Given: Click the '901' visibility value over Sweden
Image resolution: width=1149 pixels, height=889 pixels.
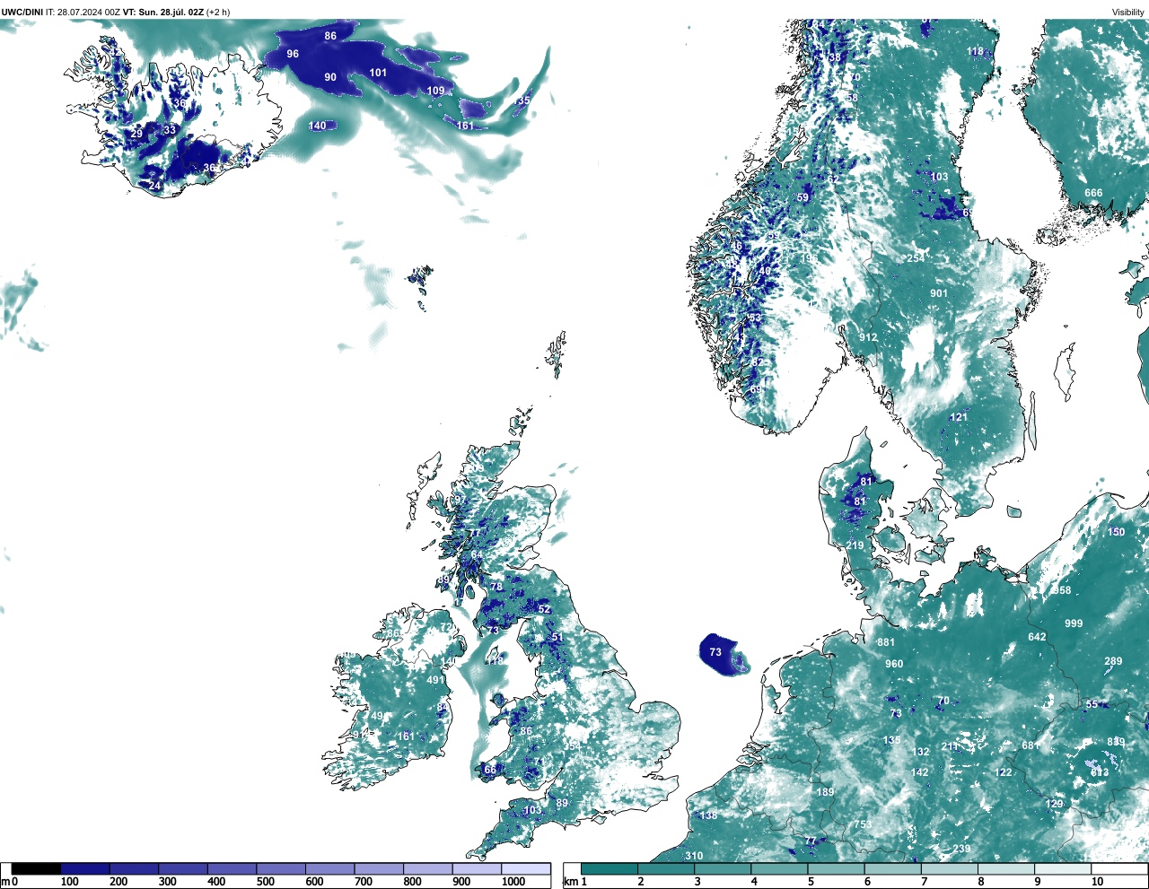Looking at the screenshot, I should point(939,293).
